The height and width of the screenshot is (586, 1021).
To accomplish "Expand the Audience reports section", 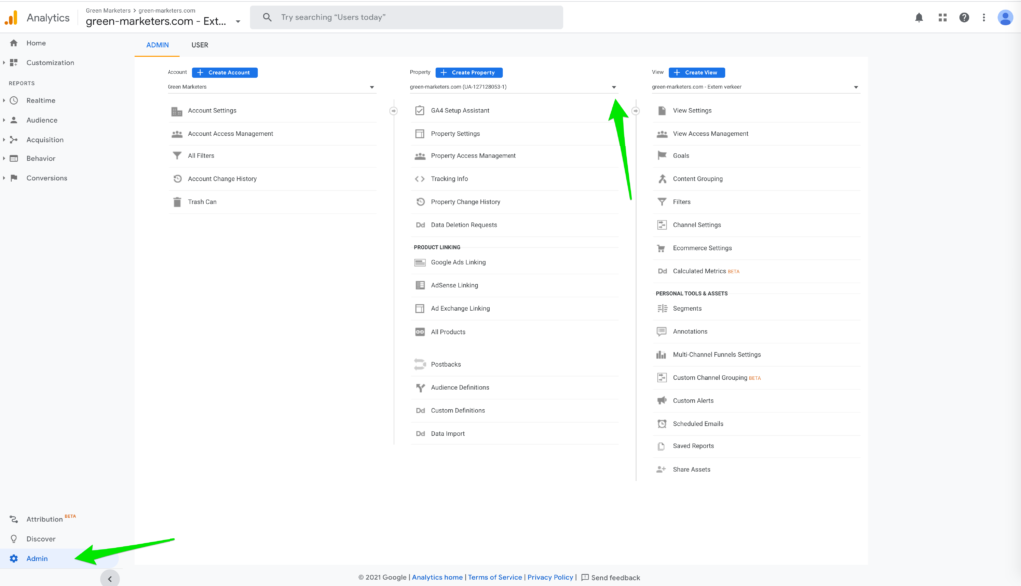I will pos(41,120).
